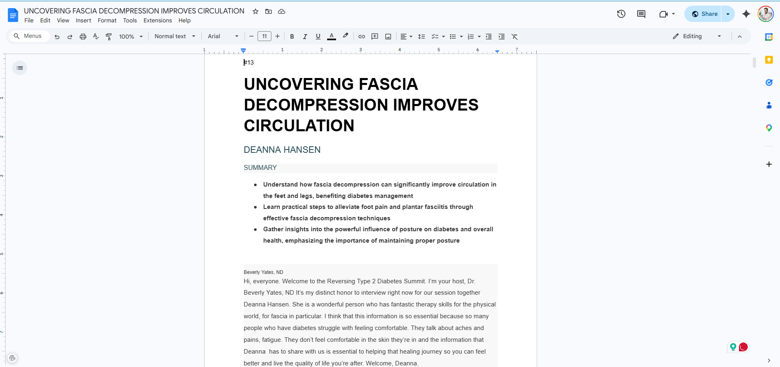
Task: Open the Arial font dropdown
Action: coord(223,37)
